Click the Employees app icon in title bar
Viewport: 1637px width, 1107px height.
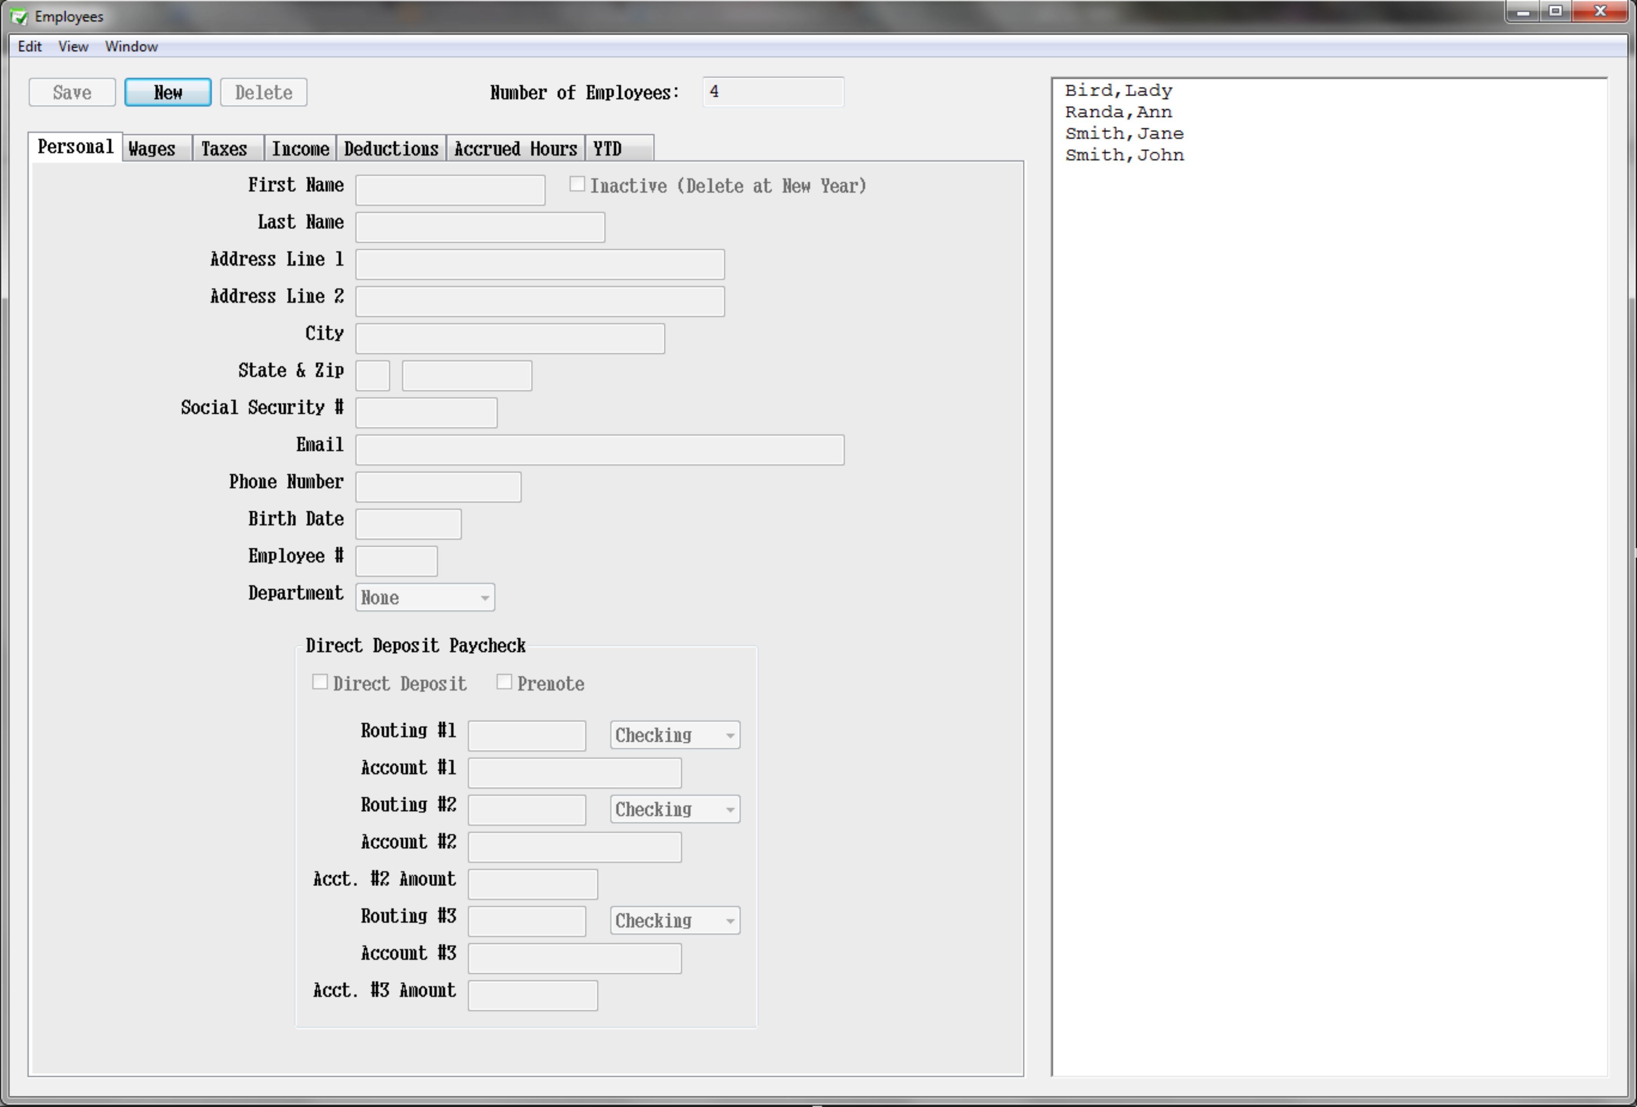coord(19,16)
